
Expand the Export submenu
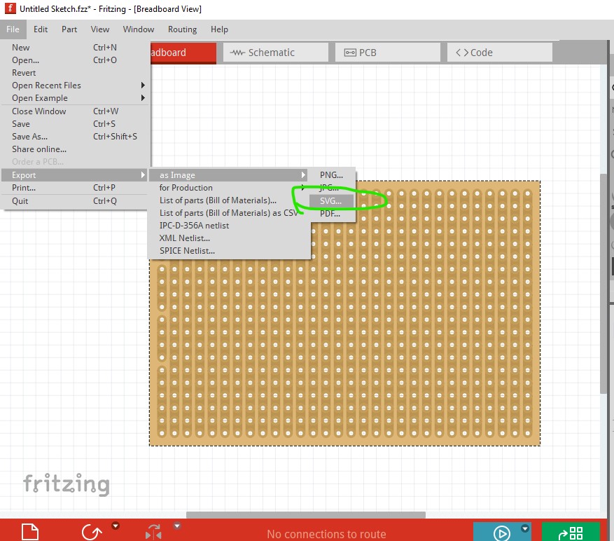pyautogui.click(x=74, y=175)
